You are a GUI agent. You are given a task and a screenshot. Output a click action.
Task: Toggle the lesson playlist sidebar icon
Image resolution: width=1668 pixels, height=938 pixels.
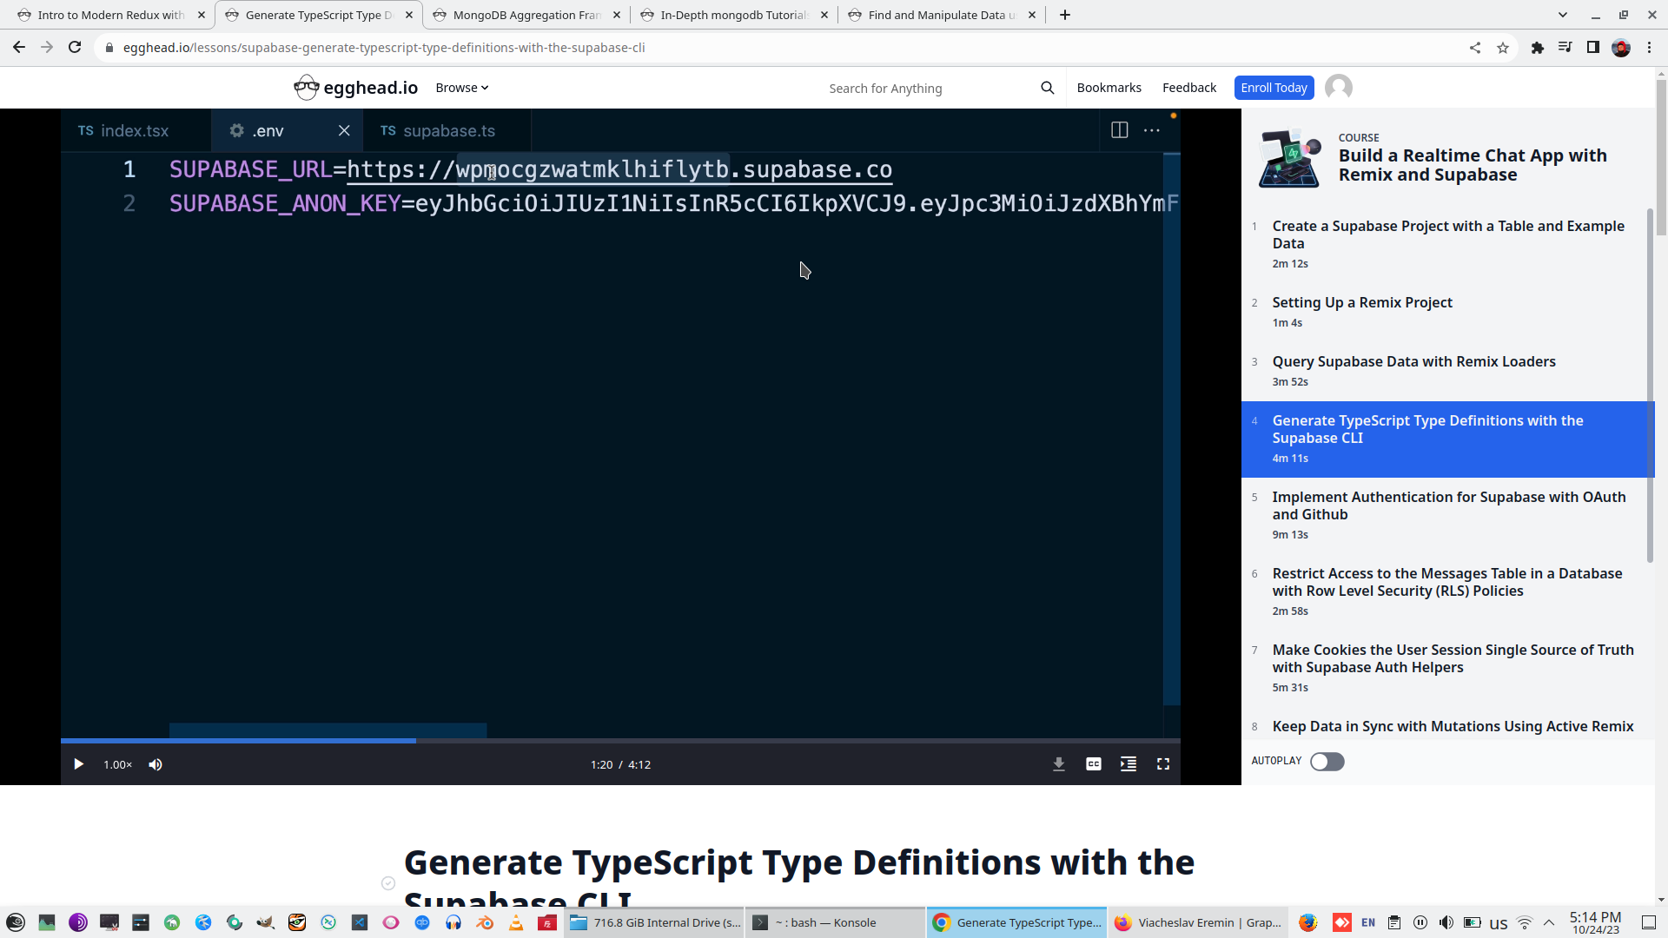click(1128, 764)
